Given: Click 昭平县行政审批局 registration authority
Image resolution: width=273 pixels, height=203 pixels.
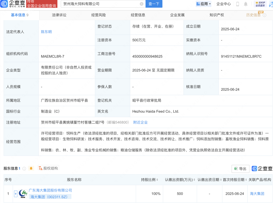Looking at the screenshot, I should coord(147,101).
